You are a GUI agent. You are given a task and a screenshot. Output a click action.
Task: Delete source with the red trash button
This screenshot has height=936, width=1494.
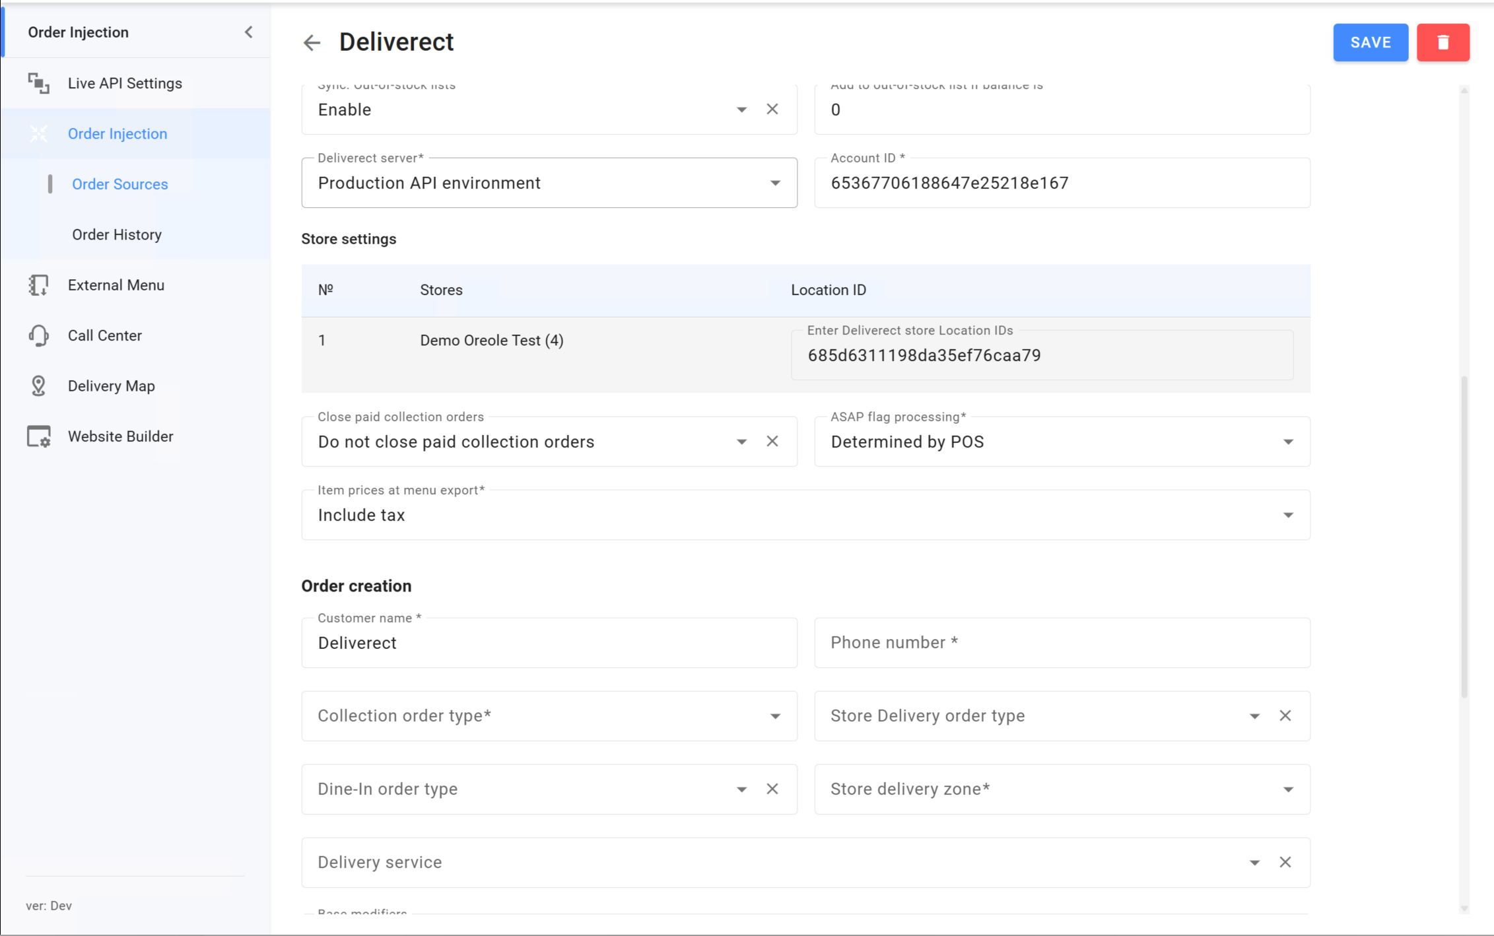(x=1443, y=42)
